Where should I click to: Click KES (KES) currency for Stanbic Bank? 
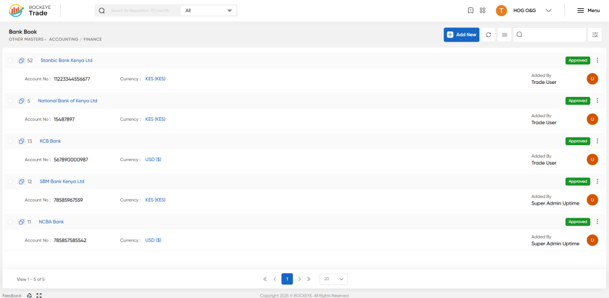click(x=155, y=79)
